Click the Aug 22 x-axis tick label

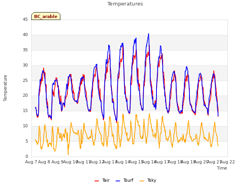(227, 162)
